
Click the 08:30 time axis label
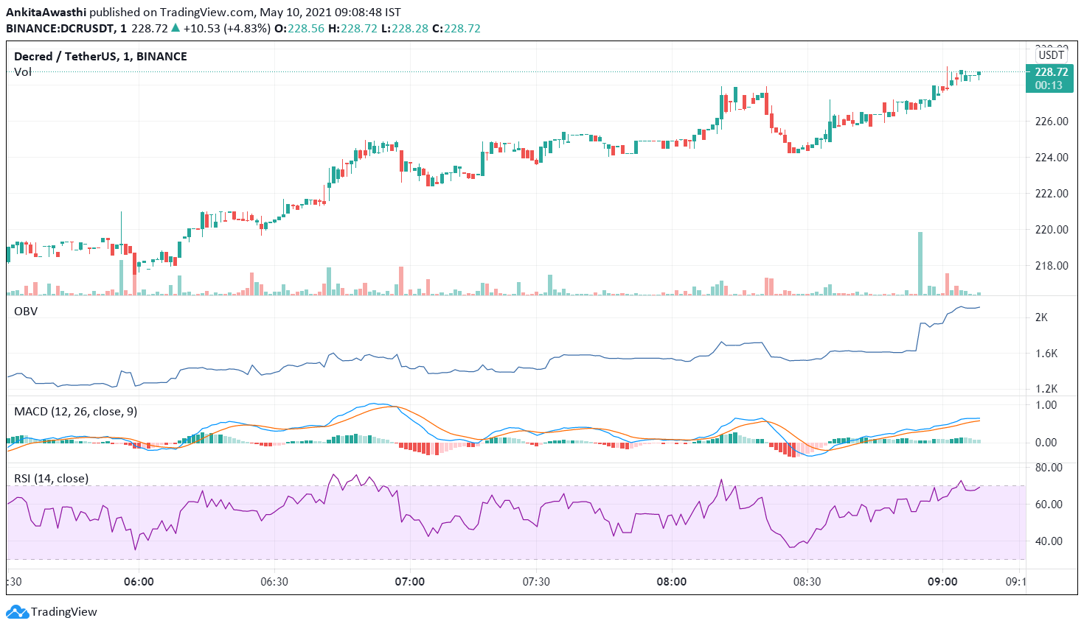click(x=807, y=582)
